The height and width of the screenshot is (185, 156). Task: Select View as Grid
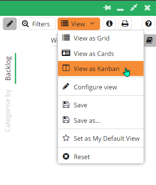pos(101,38)
